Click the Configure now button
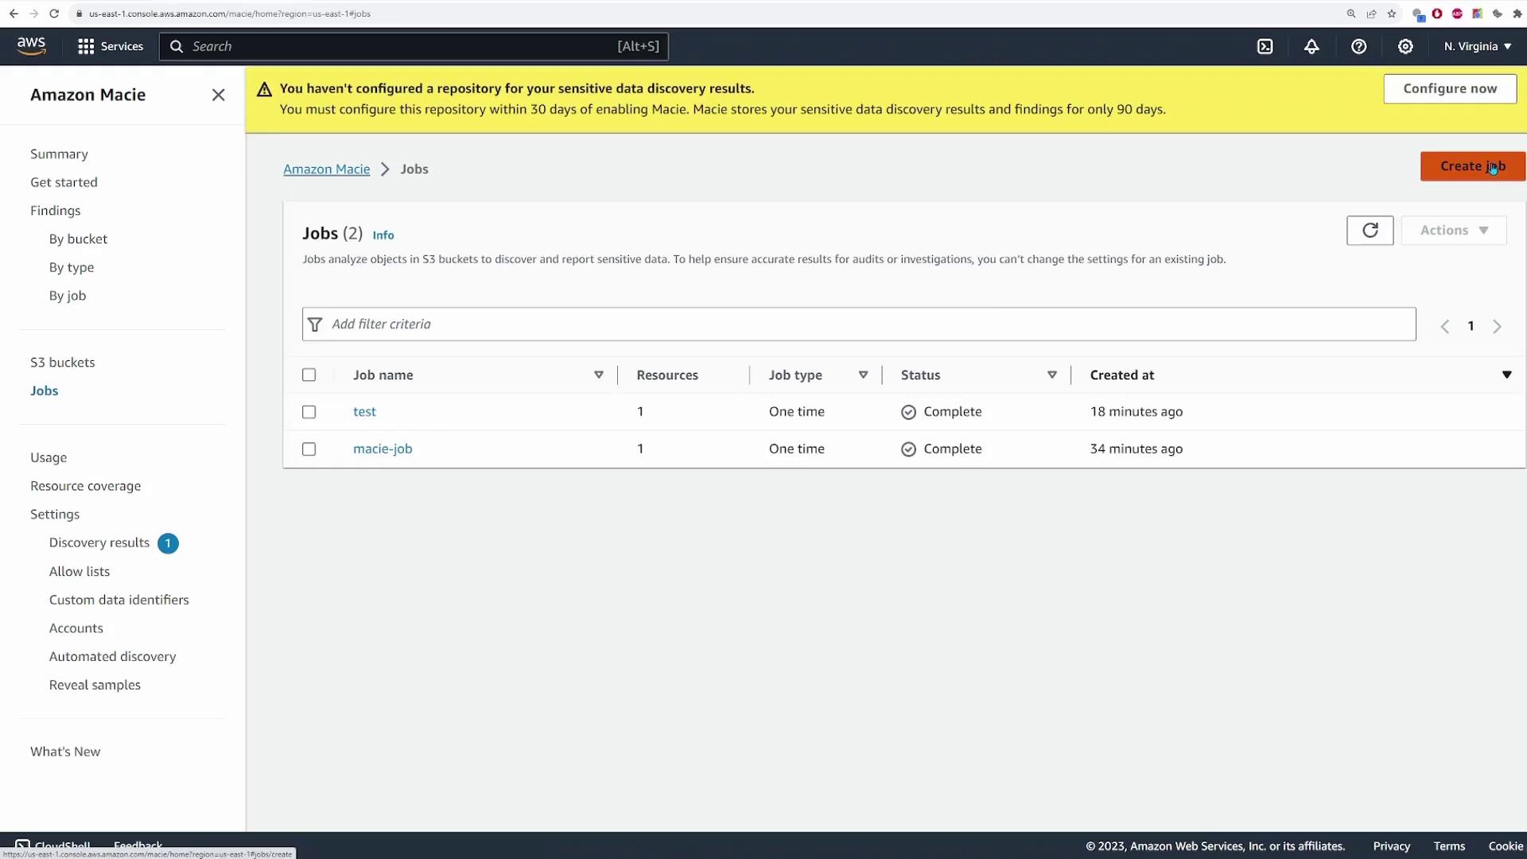Image resolution: width=1527 pixels, height=859 pixels. 1449,89
